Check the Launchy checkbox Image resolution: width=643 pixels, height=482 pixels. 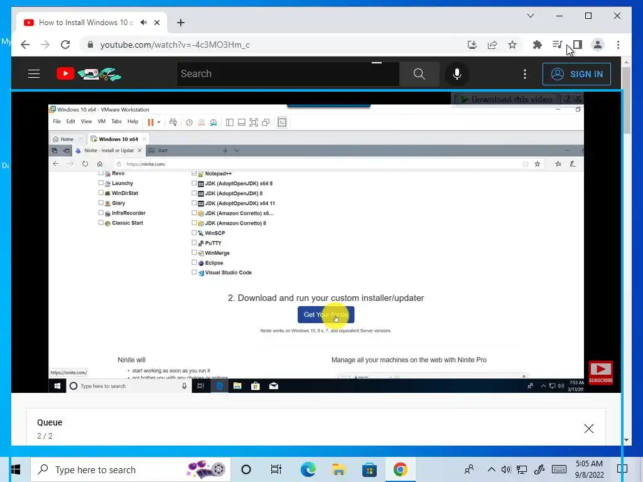[101, 183]
